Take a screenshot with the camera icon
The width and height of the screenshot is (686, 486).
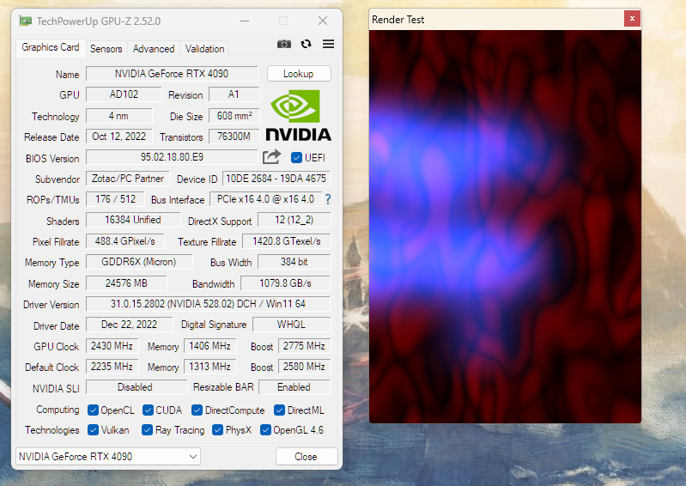click(x=284, y=44)
